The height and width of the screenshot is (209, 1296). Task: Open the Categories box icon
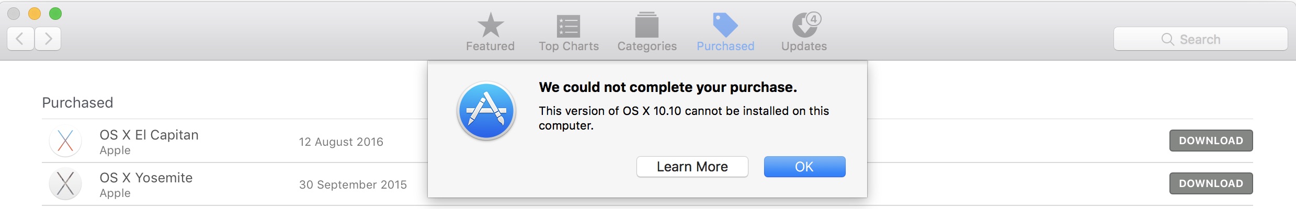click(647, 25)
